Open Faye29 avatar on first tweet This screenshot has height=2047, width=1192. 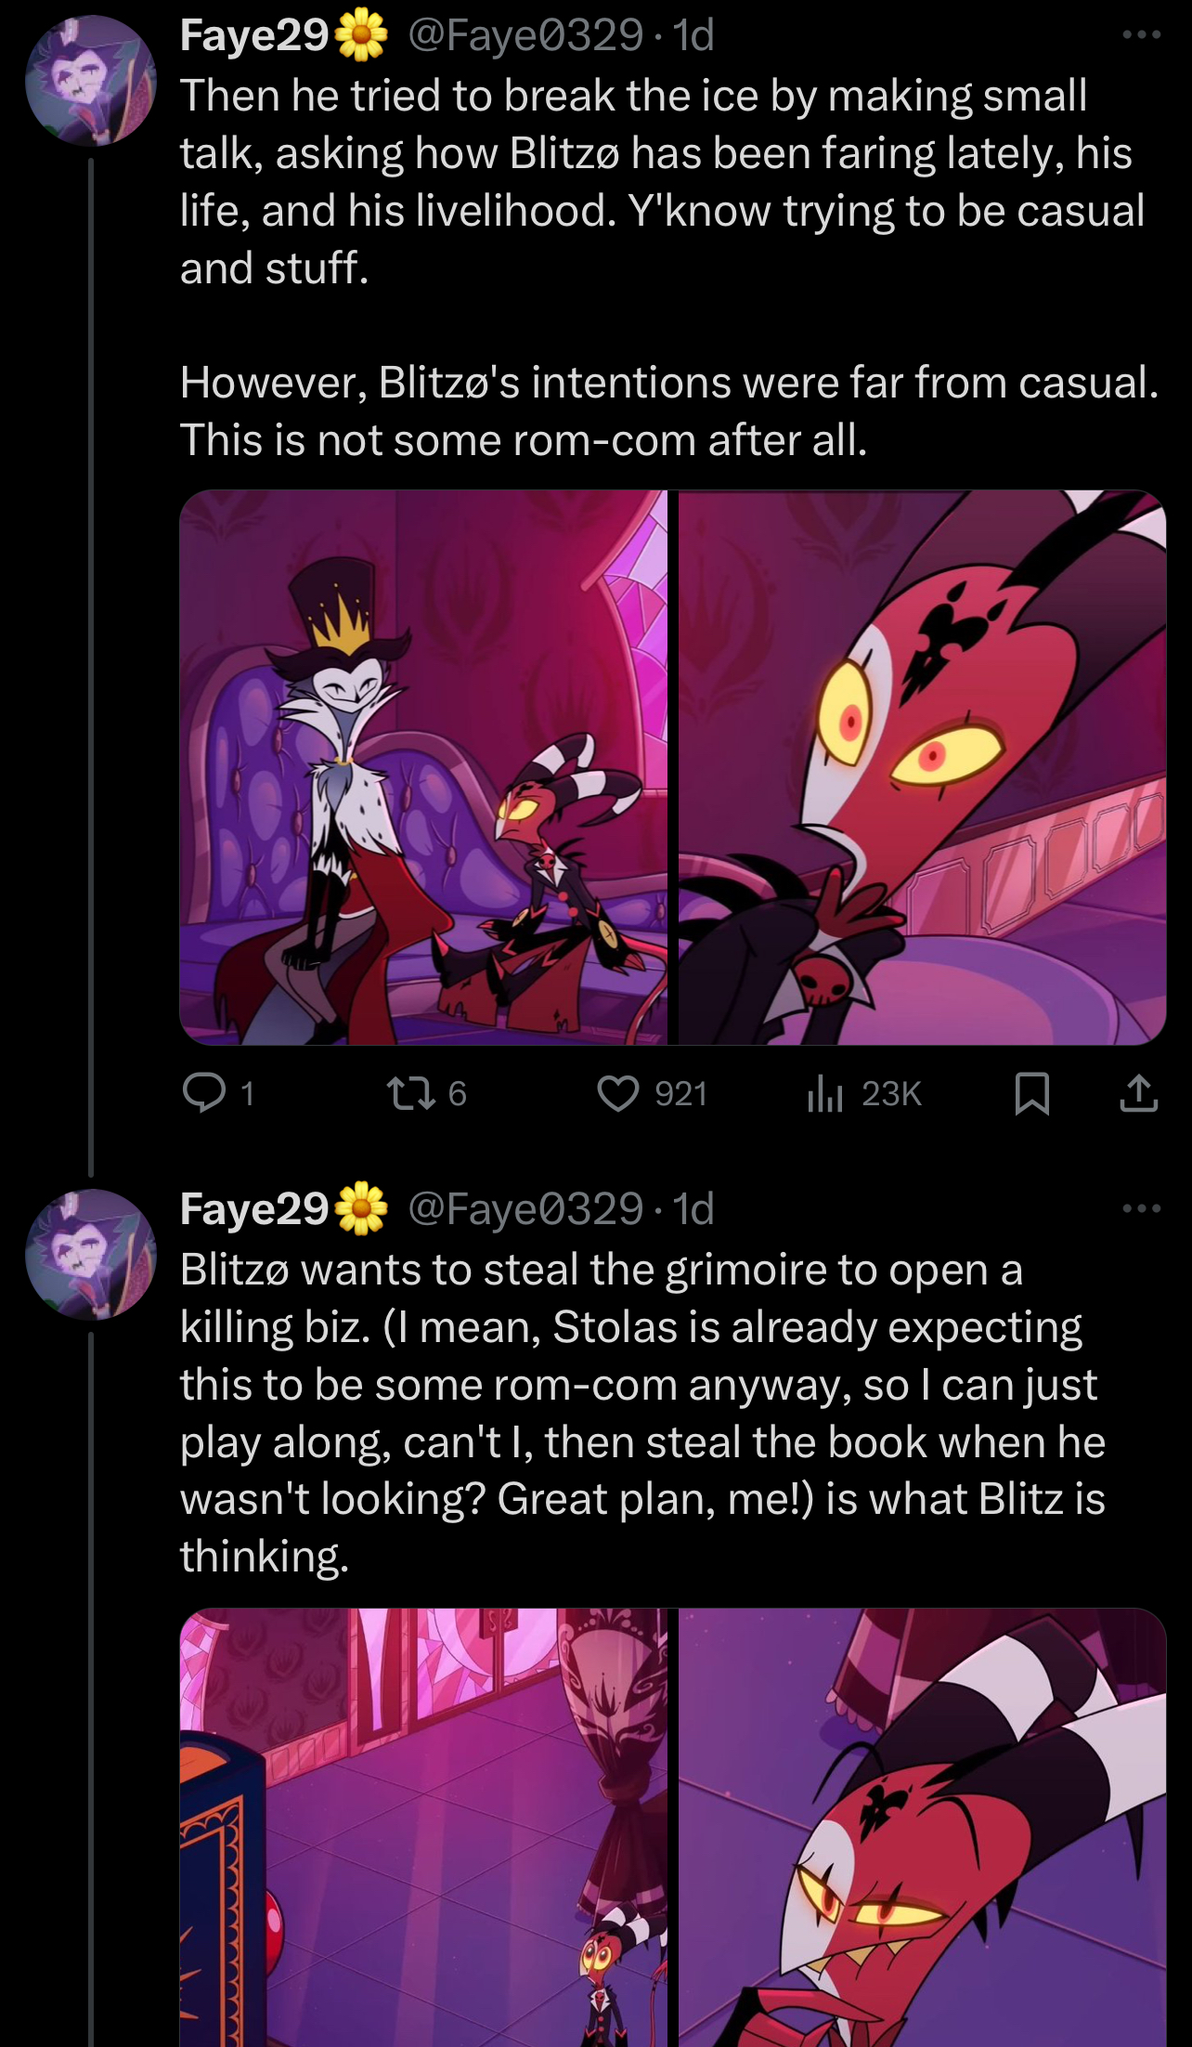91,81
